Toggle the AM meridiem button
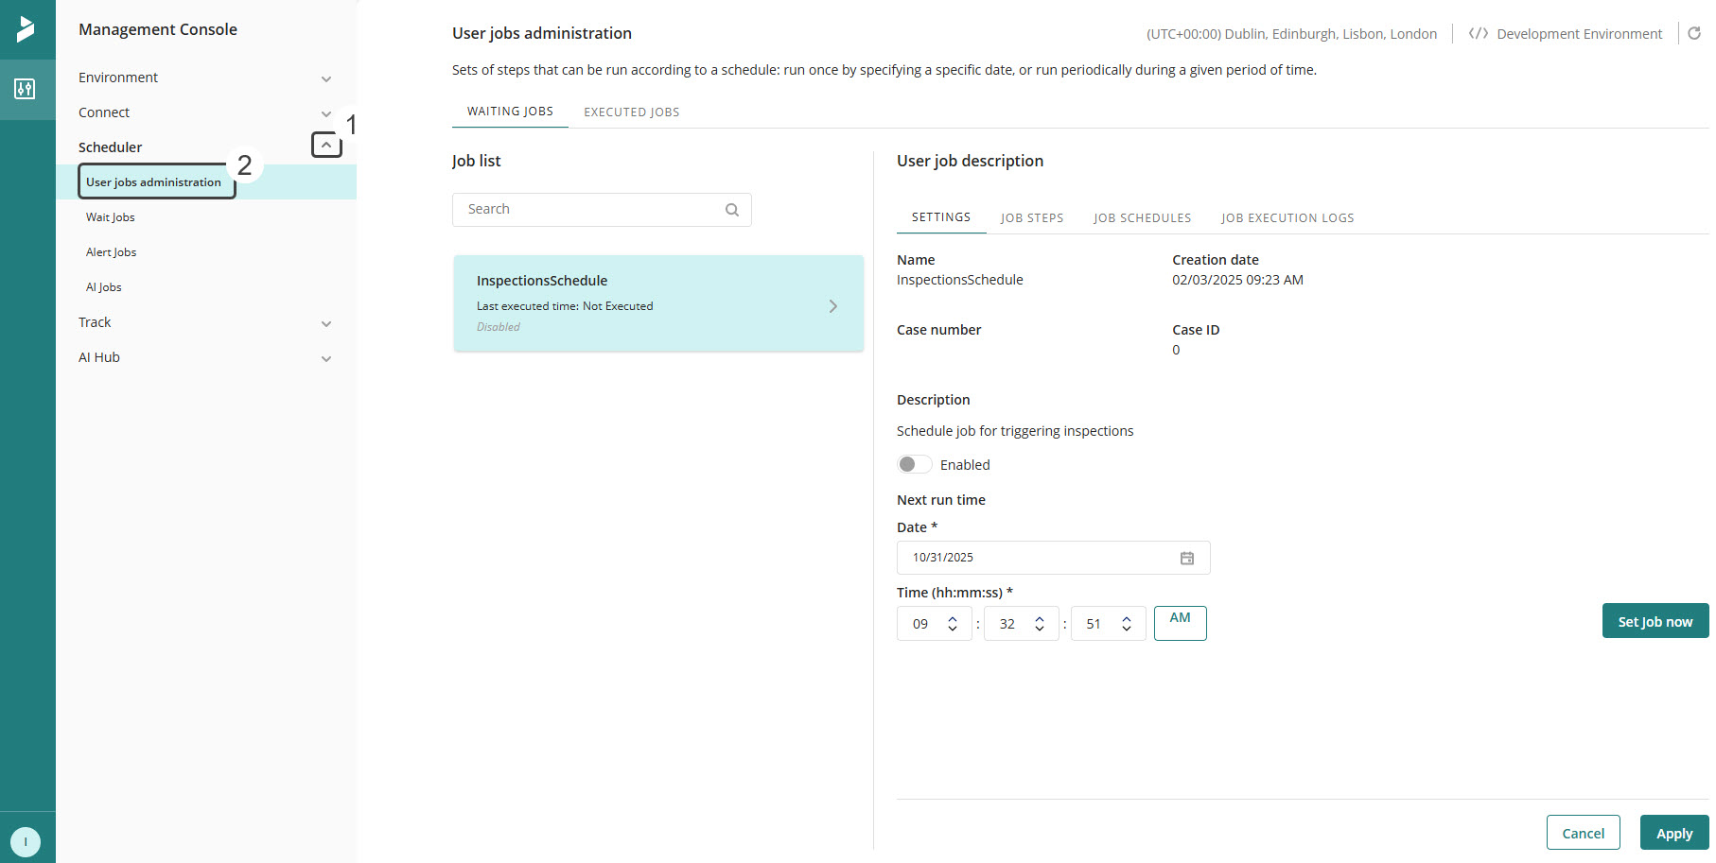 pyautogui.click(x=1180, y=623)
